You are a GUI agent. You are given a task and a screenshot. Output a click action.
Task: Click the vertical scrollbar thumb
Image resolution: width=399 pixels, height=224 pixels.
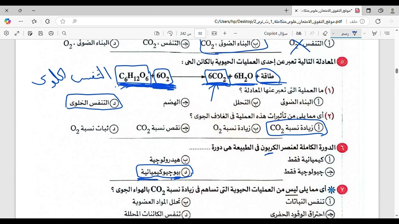tap(397, 71)
